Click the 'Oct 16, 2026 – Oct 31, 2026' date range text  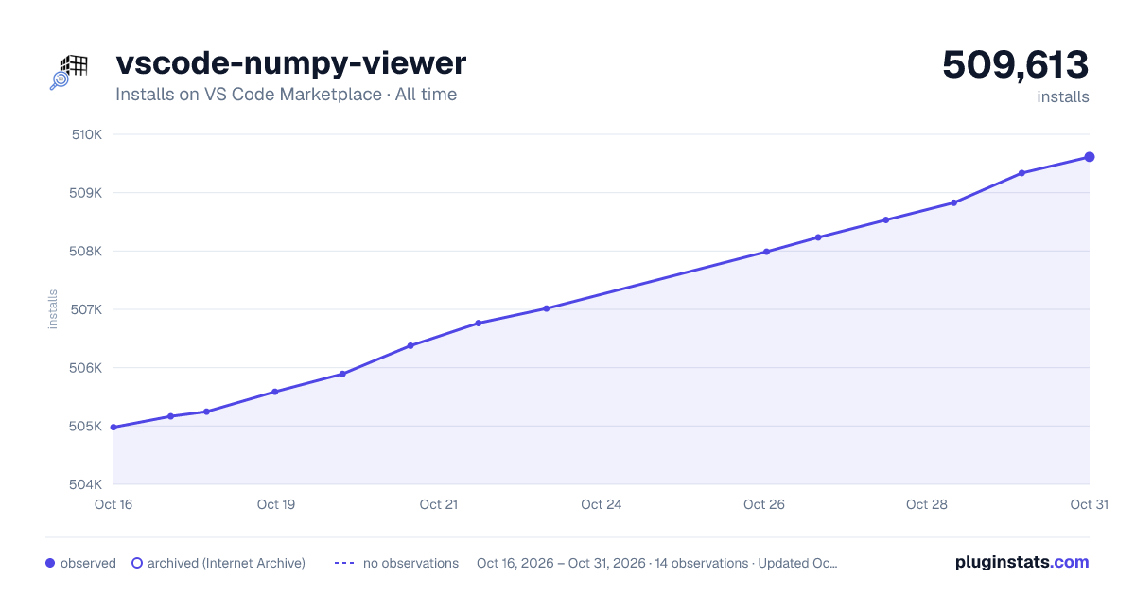click(561, 563)
